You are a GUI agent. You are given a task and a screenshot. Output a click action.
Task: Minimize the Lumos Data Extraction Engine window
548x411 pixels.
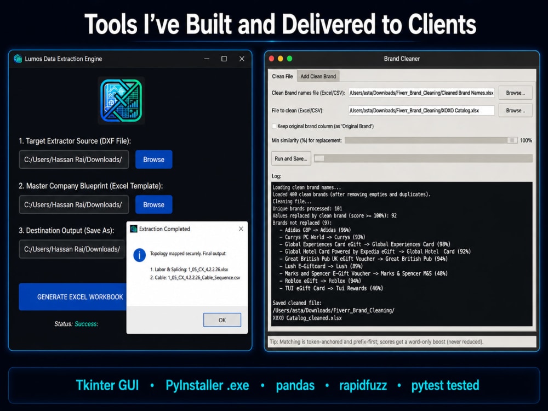tap(207, 59)
